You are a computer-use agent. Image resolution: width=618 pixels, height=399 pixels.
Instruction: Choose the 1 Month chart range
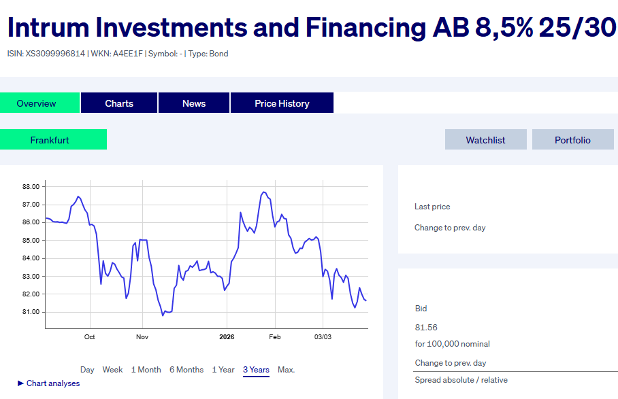[146, 370]
